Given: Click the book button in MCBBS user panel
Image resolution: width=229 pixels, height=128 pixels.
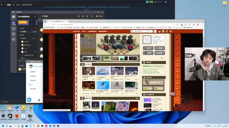Looking at the screenshot, I should click(148, 53).
